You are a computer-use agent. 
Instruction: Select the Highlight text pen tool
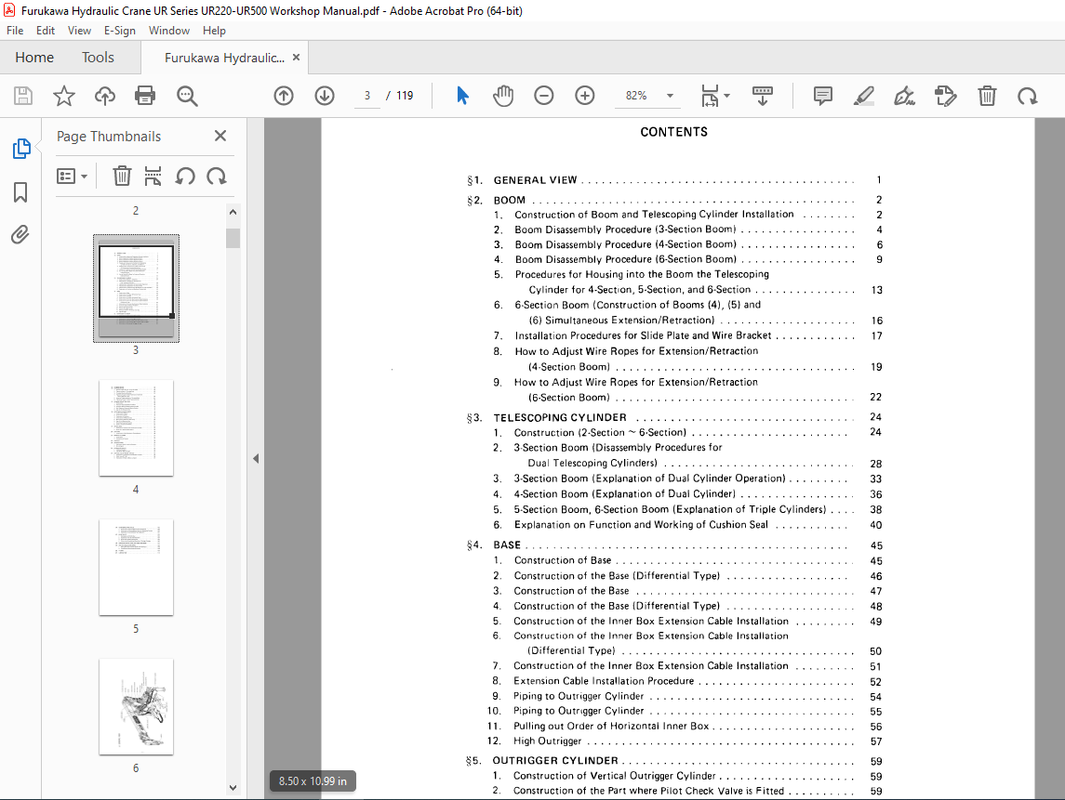[x=864, y=96]
